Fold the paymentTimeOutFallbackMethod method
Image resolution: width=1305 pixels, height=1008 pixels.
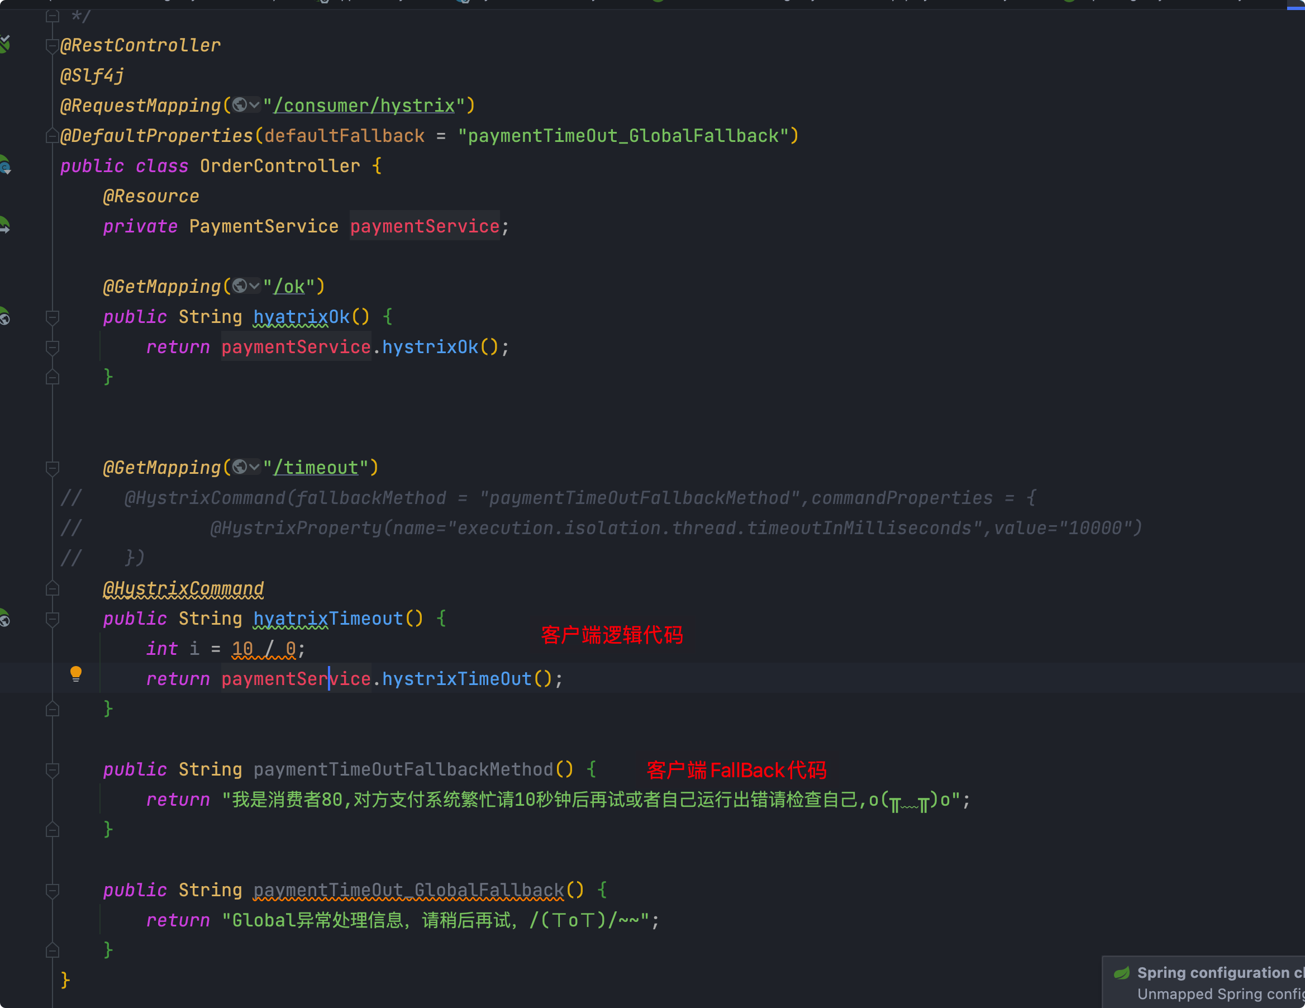click(53, 769)
